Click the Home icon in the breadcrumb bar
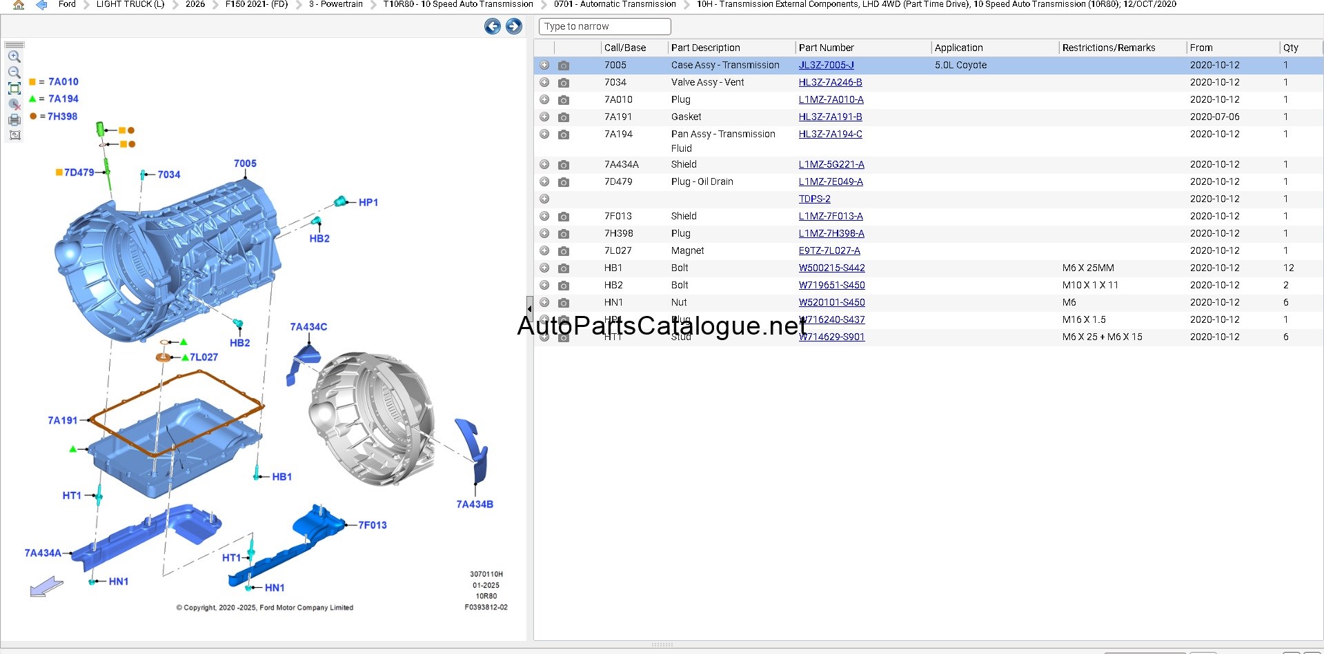Viewport: 1324px width, 654px height. pos(19,4)
